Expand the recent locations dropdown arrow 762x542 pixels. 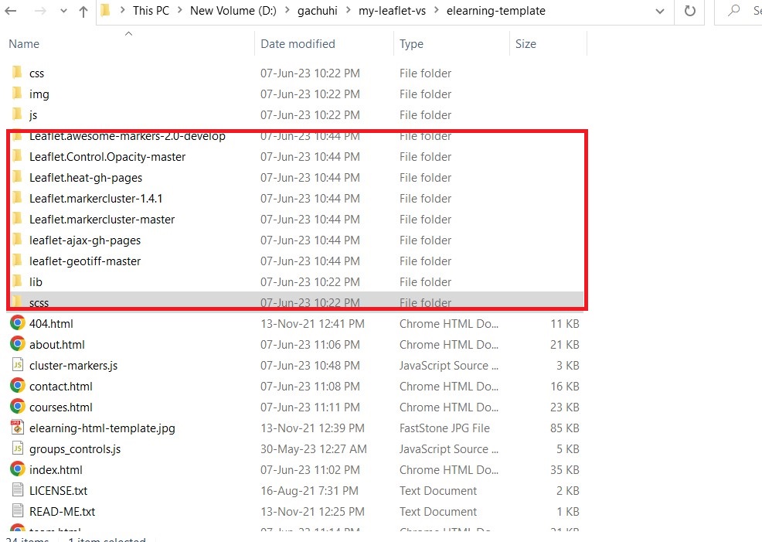click(x=62, y=12)
